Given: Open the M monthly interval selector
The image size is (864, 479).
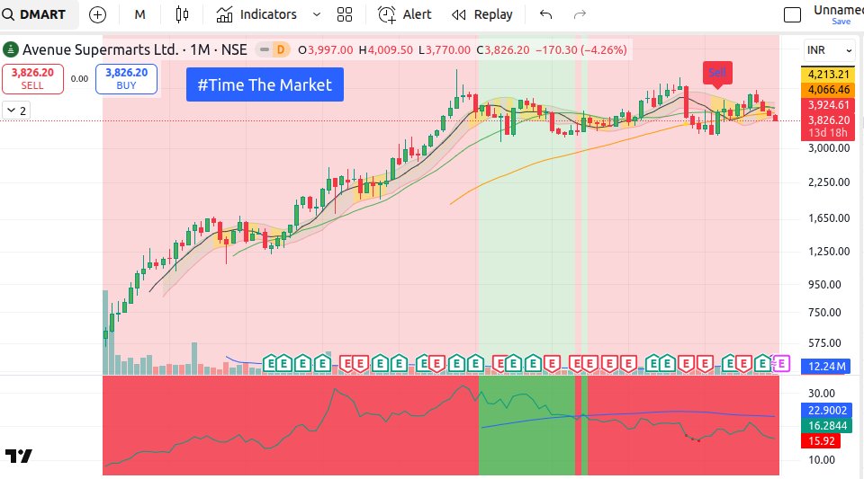Looking at the screenshot, I should point(140,15).
